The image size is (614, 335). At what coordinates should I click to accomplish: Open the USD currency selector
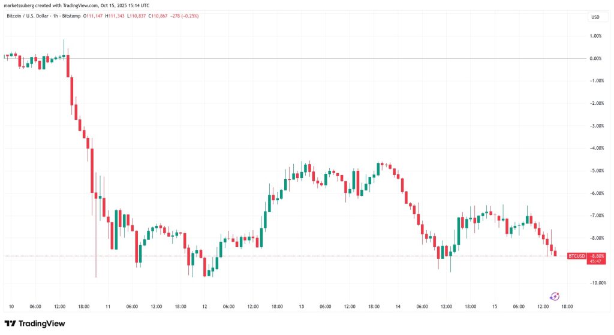click(595, 17)
